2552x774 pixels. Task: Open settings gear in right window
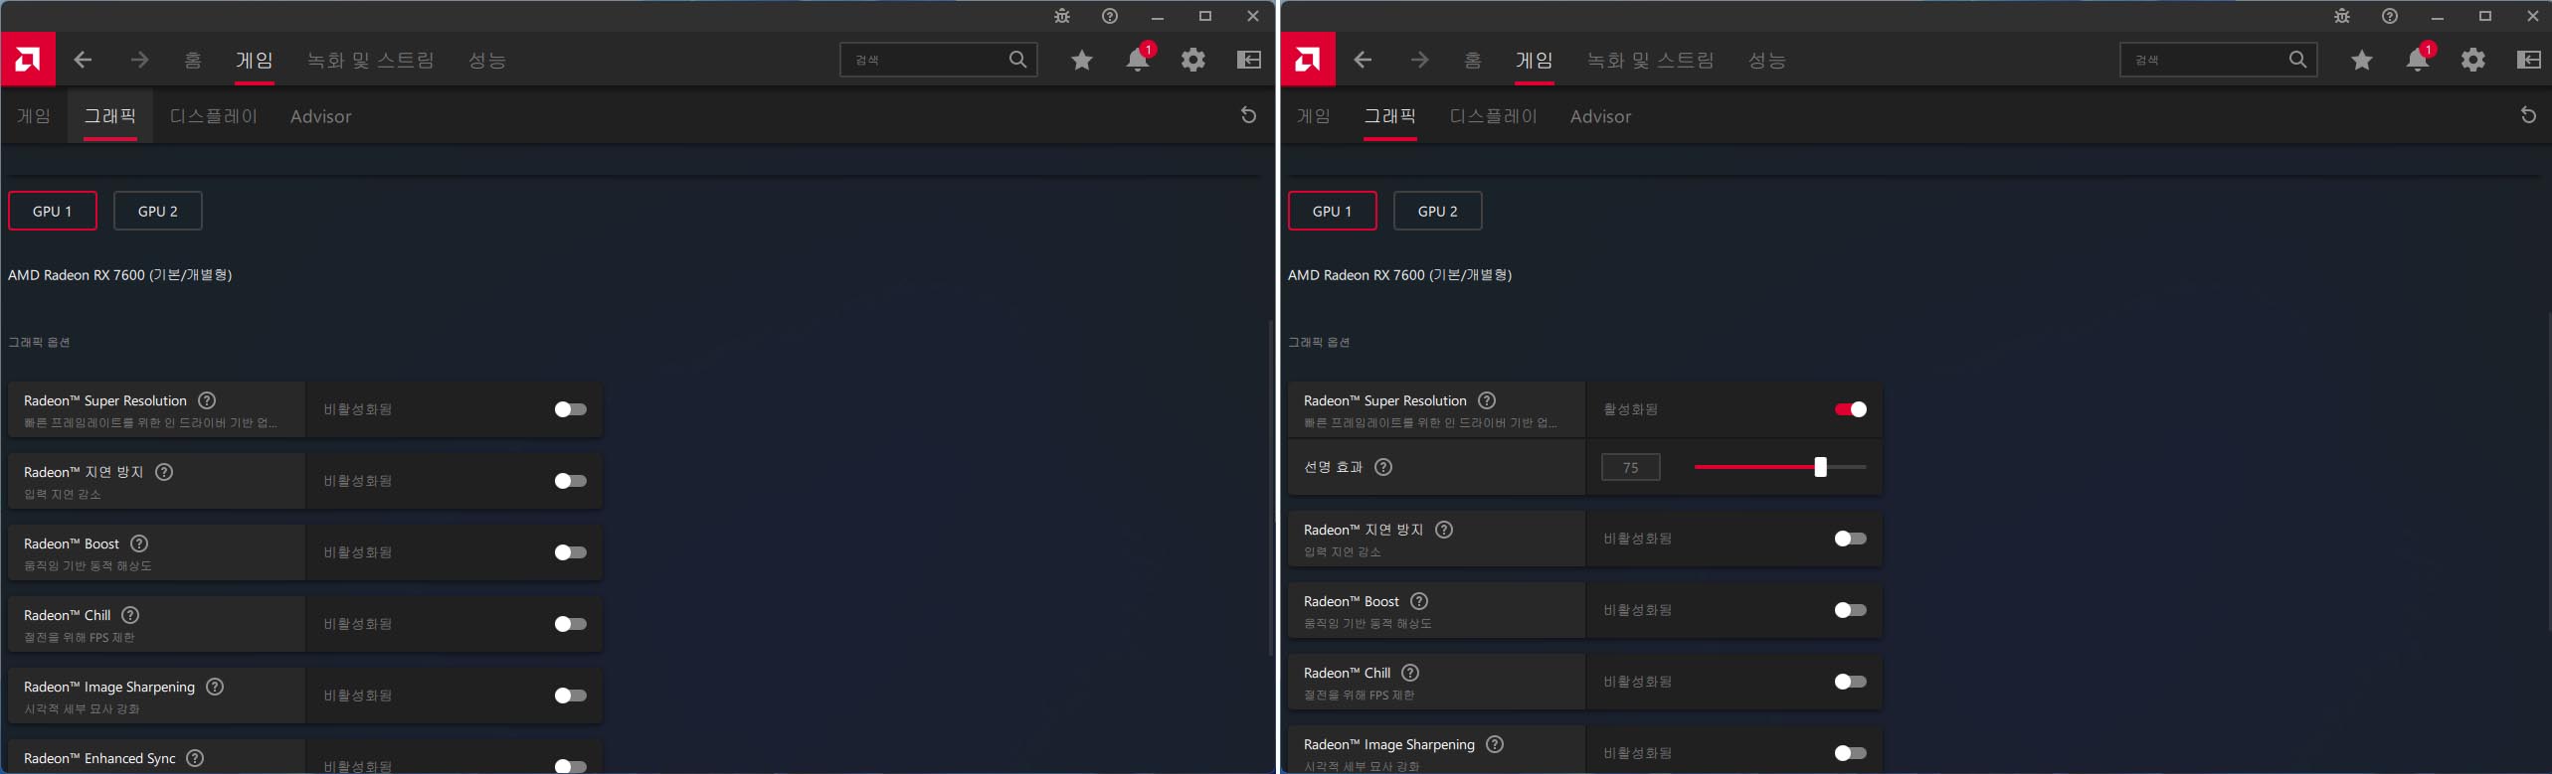tap(2473, 60)
